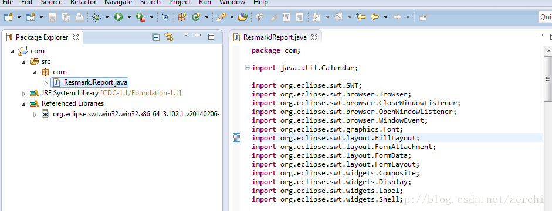Toggle Link with Editor in Package Explorer
The image size is (552, 211).
170,37
